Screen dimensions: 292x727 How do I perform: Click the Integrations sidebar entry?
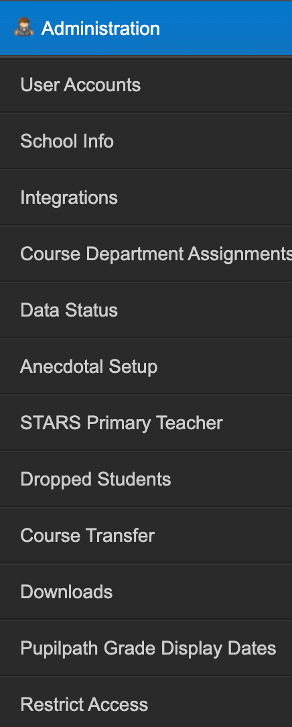(146, 198)
